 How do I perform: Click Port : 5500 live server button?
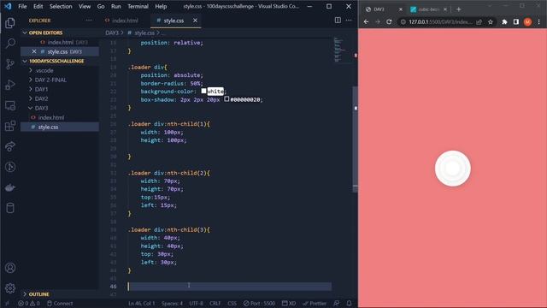point(260,304)
